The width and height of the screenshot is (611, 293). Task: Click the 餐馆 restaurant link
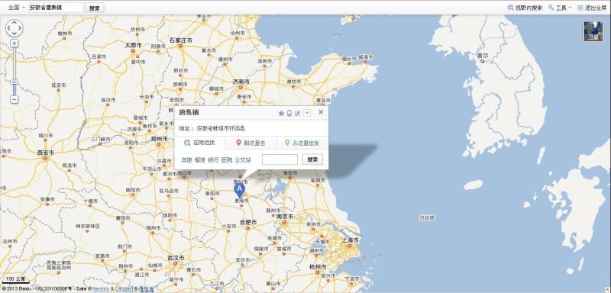tap(200, 160)
